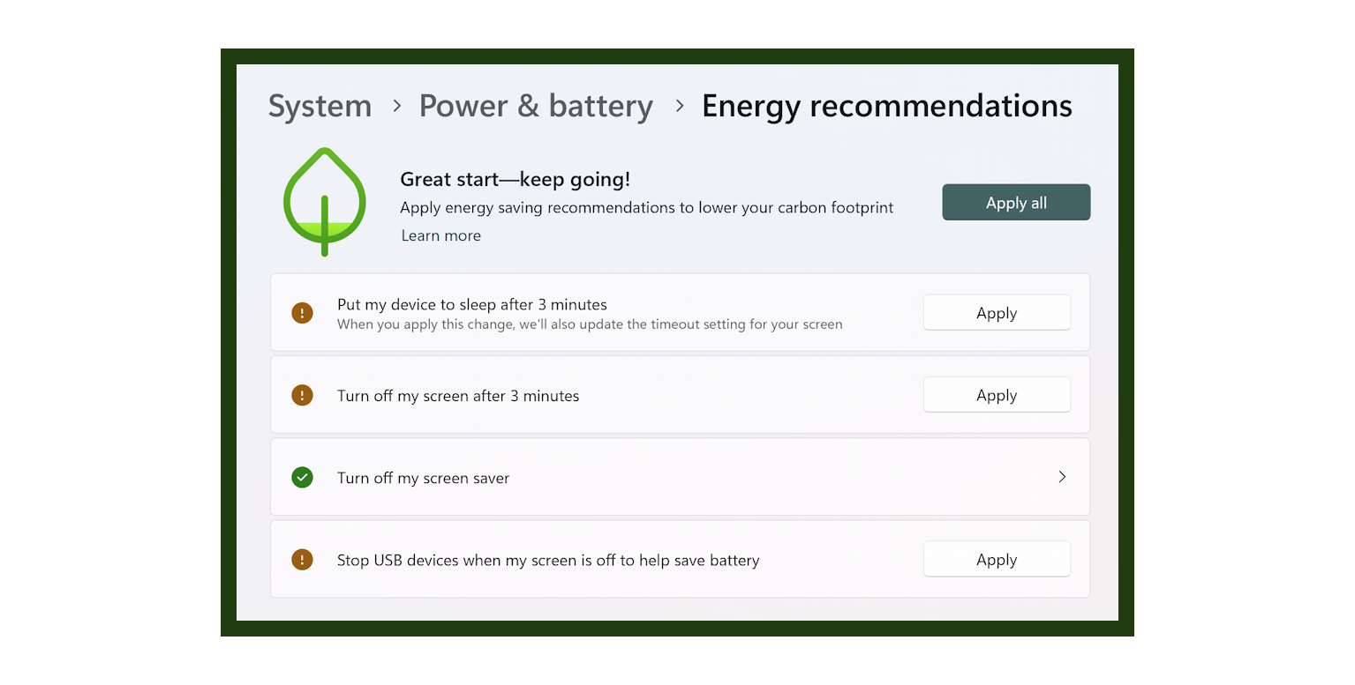The height and width of the screenshot is (685, 1355).
Task: Click the Great start—keep going heading
Action: point(515,179)
